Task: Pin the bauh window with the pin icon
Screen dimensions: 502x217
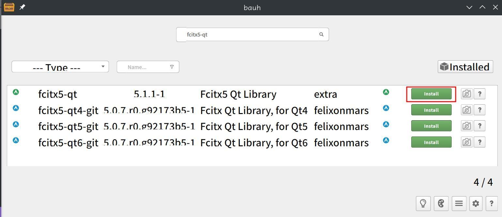Action: point(22,7)
